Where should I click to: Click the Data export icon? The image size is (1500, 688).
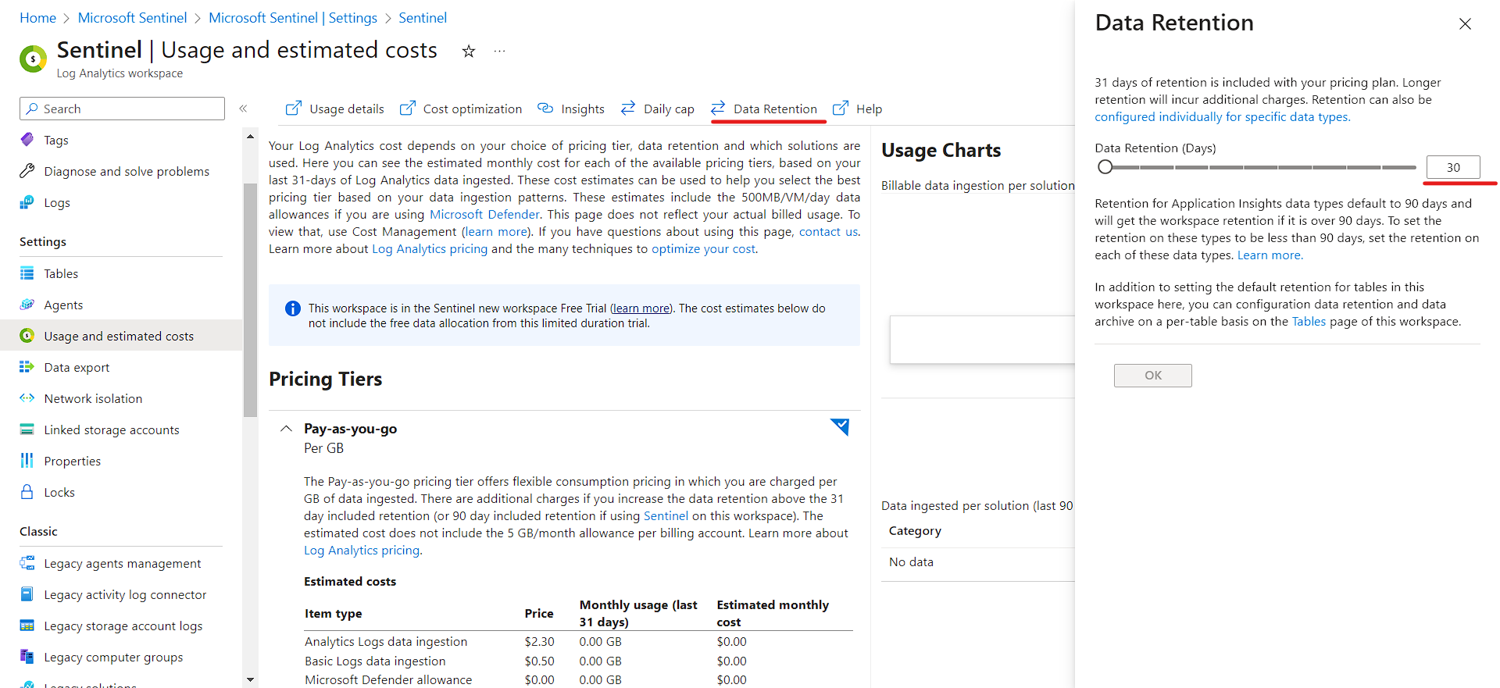27,367
